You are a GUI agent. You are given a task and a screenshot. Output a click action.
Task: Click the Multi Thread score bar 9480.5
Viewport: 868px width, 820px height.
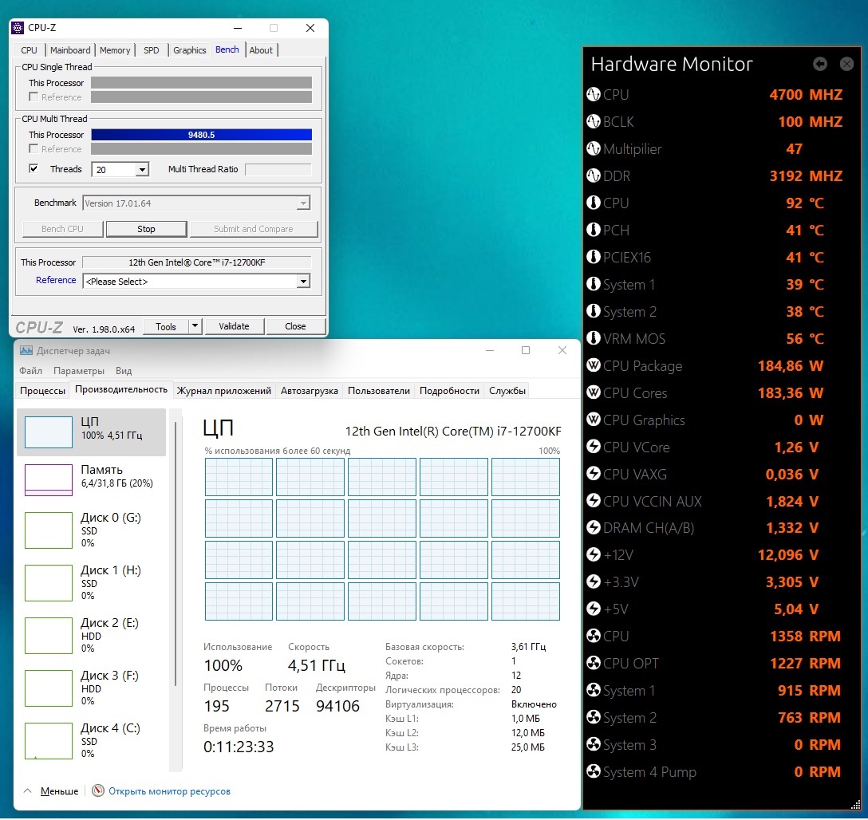point(202,135)
